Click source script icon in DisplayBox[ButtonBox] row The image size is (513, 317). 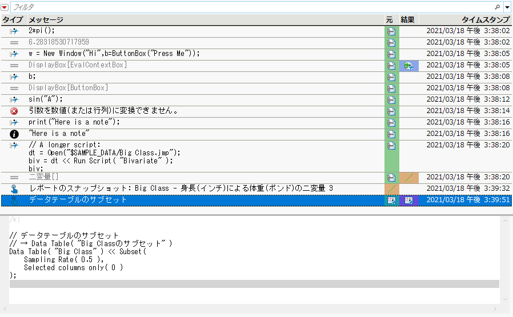click(x=391, y=89)
